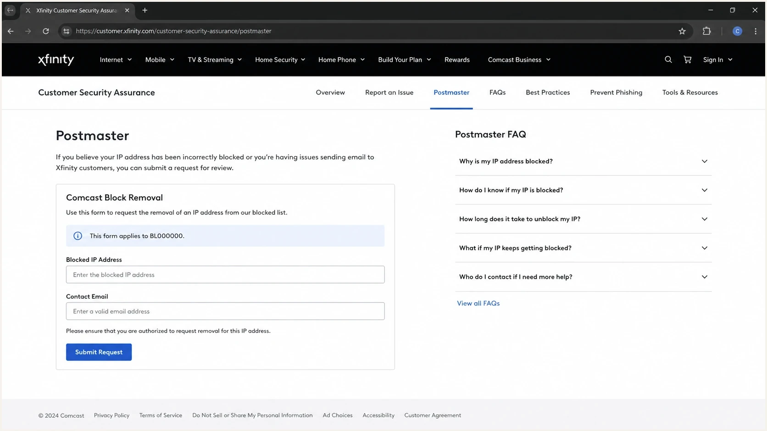
Task: Expand the Build Your Plan menu
Action: pos(405,60)
